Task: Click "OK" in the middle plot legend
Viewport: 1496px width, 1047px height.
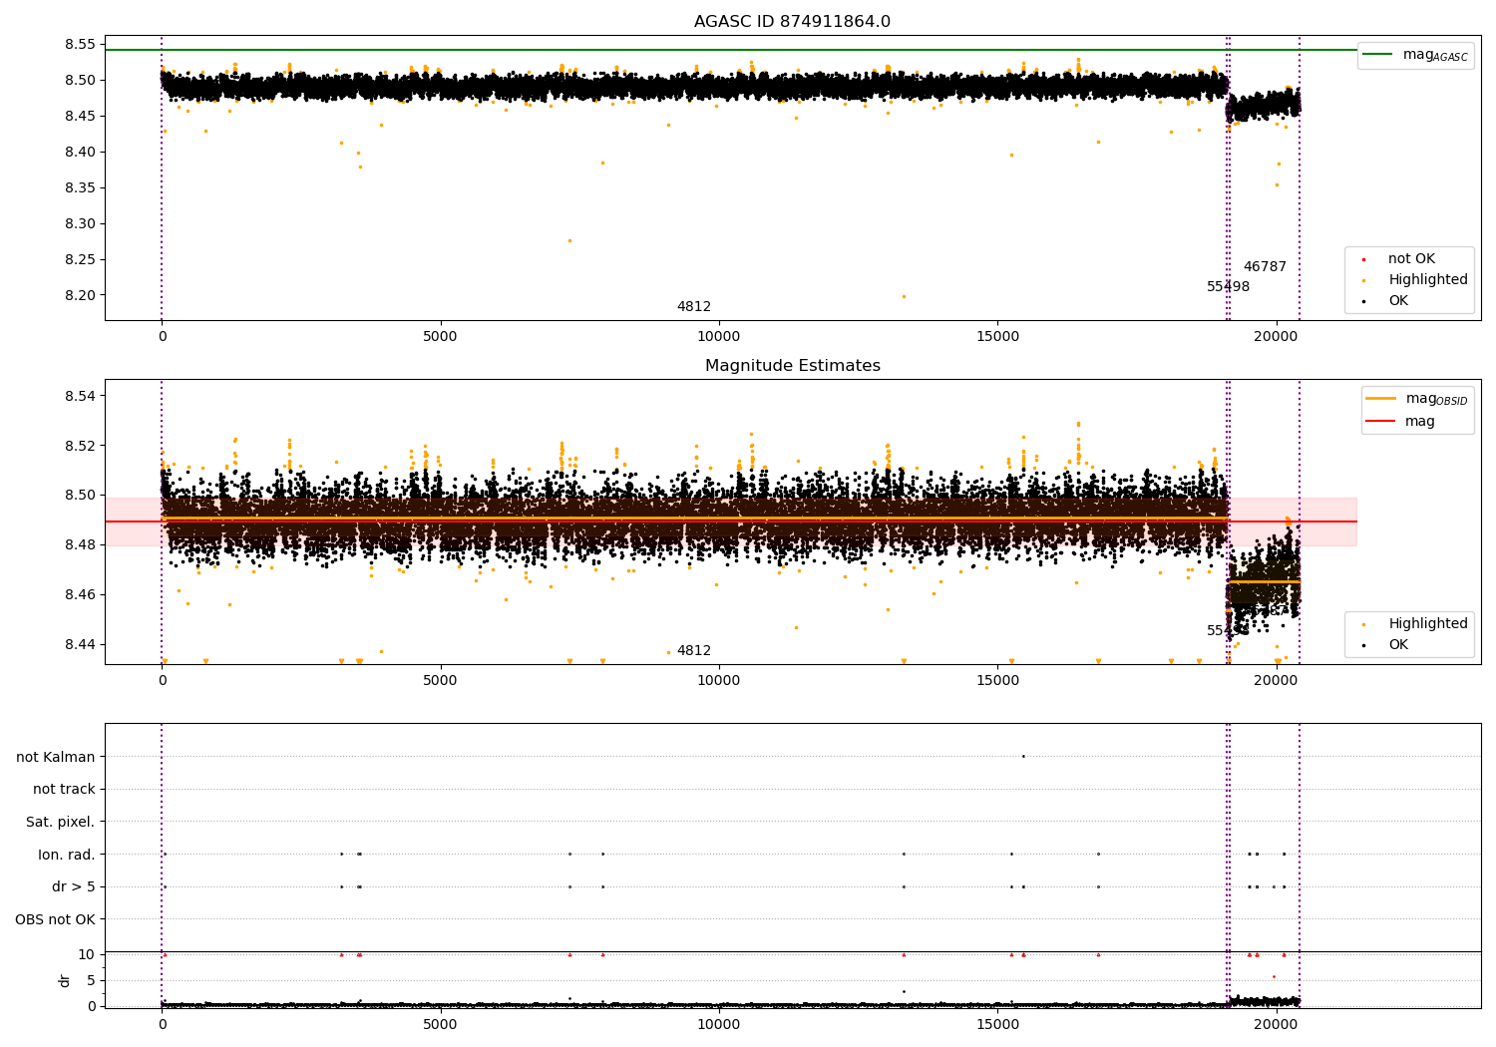Action: (1397, 645)
